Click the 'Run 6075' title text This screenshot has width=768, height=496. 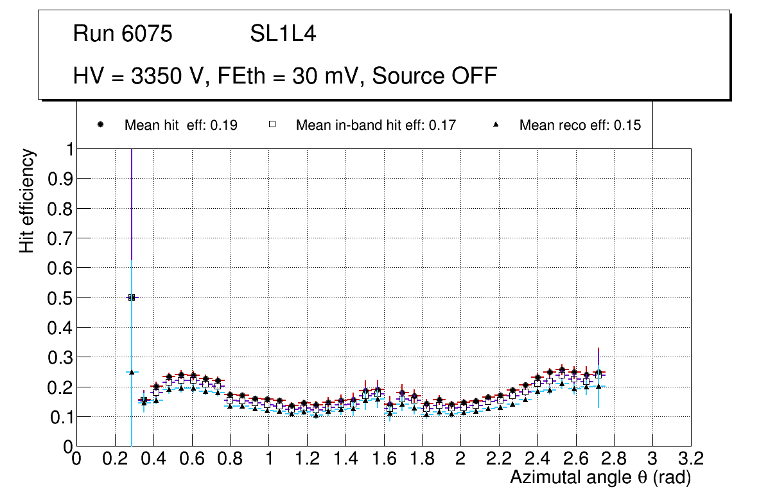tap(123, 34)
